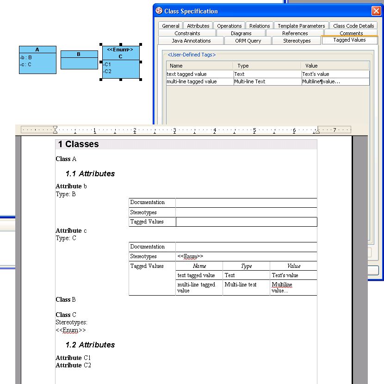Viewport: 384px width, 384px height.
Task: Click 'Attribute C2' in document
Action: point(73,365)
